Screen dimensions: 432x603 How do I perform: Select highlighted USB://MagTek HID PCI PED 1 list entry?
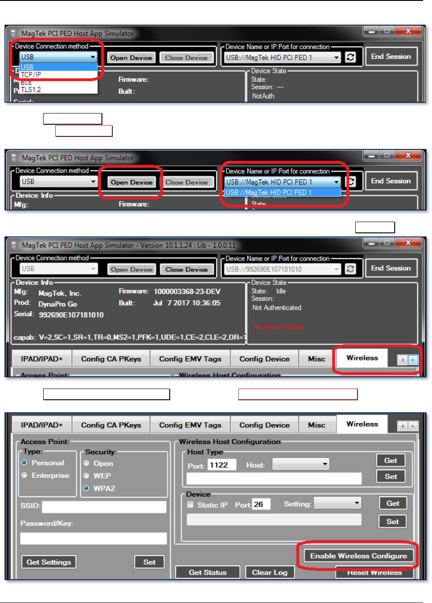[x=282, y=192]
